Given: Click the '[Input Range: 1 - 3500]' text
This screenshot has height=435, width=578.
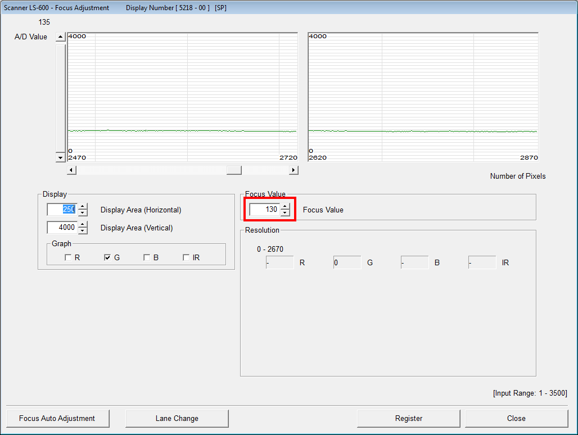Looking at the screenshot, I should [x=530, y=393].
